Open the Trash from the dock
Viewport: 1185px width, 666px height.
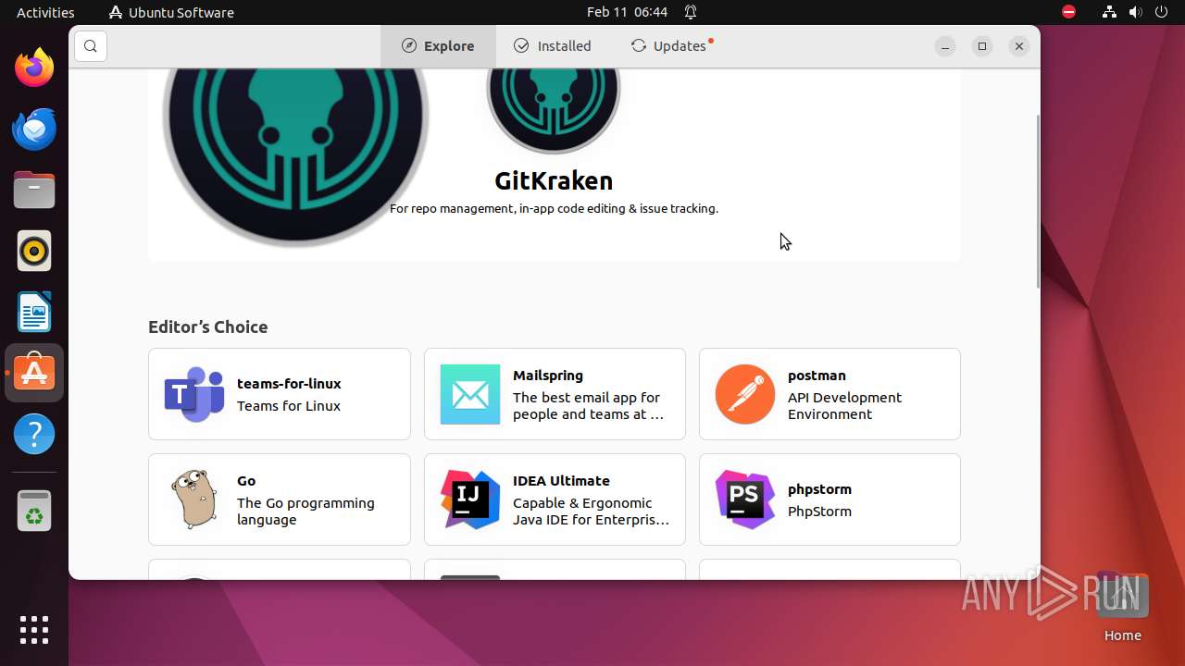34,511
